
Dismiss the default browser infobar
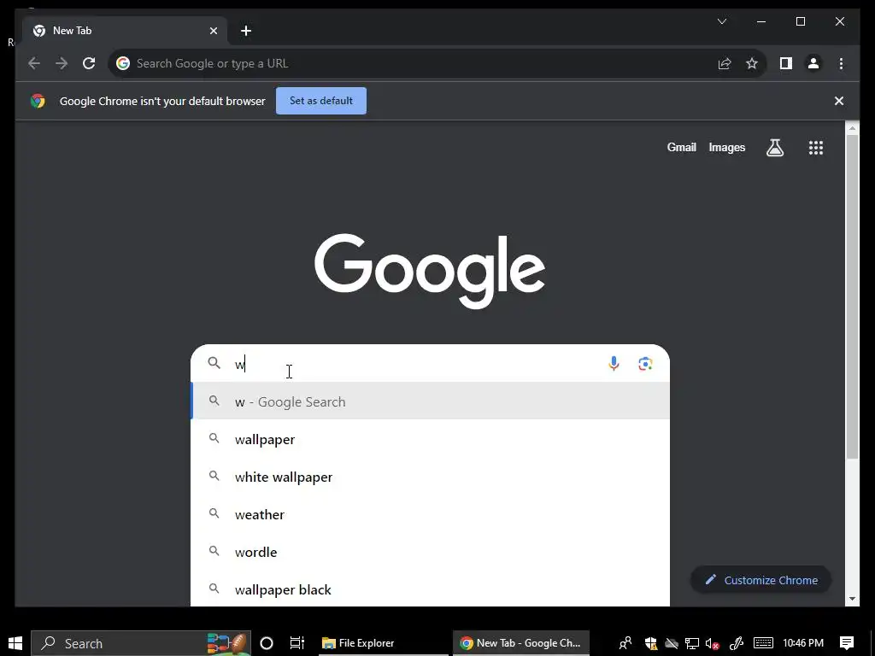(x=838, y=101)
